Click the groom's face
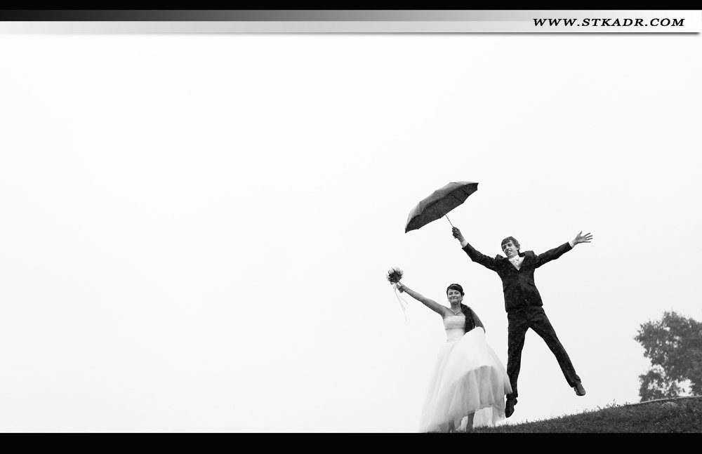Image resolution: width=702 pixels, height=454 pixels. pyautogui.click(x=510, y=246)
